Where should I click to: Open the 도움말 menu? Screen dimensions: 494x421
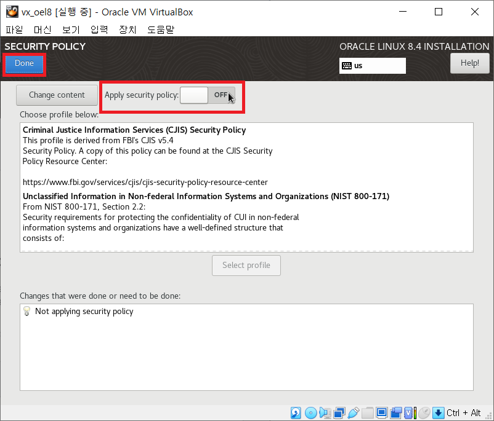[161, 30]
